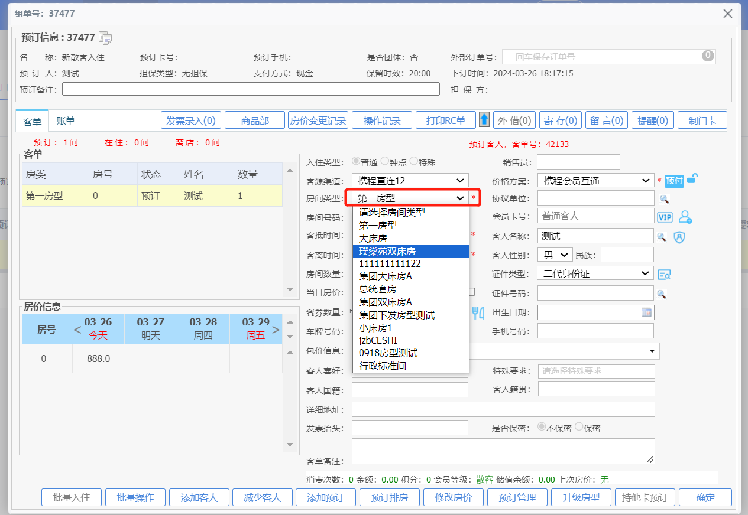Click the blue up-arrow icon next to 打印RC单

(484, 120)
